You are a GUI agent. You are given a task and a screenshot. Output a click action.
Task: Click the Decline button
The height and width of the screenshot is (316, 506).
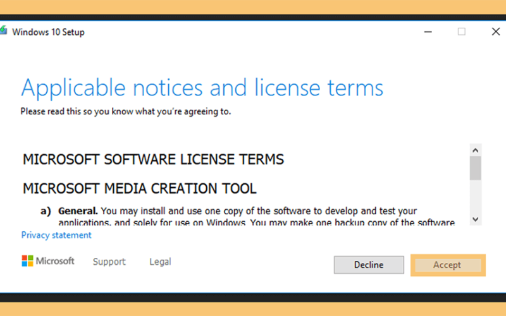pos(369,265)
